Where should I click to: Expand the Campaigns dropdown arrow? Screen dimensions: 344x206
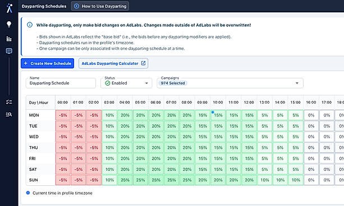(297, 83)
